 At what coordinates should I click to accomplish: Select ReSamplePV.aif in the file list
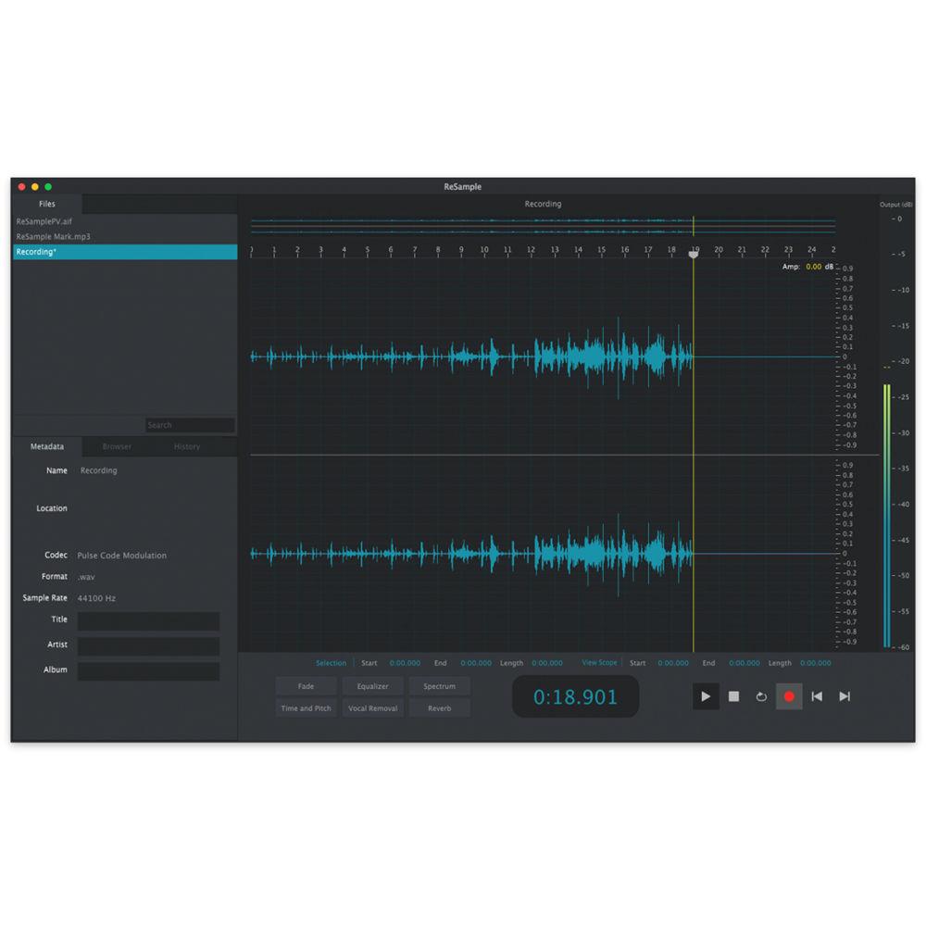[x=44, y=222]
